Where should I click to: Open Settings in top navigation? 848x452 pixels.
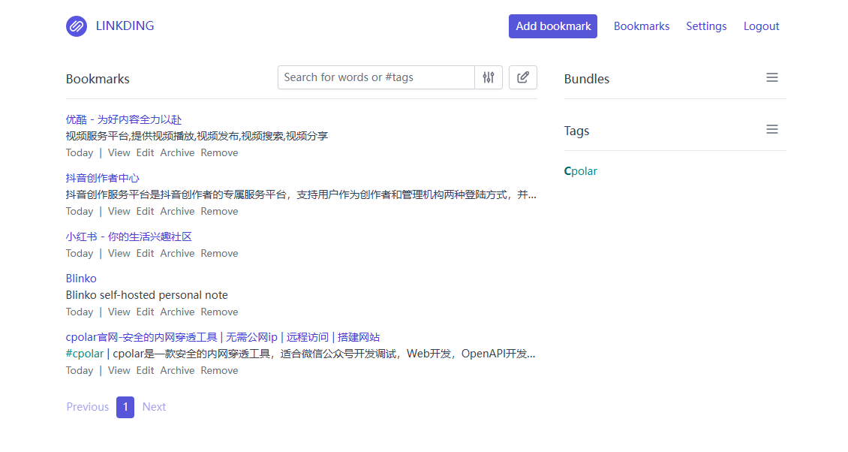(706, 26)
